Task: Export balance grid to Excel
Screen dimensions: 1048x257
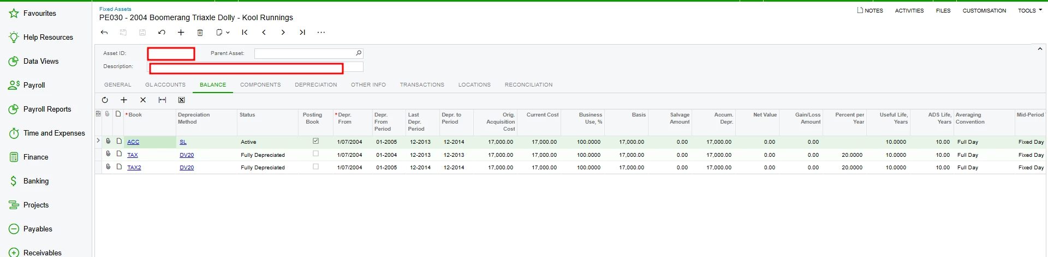Action: coord(181,100)
